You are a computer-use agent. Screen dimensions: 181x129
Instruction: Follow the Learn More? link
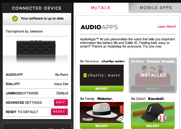(167, 26)
